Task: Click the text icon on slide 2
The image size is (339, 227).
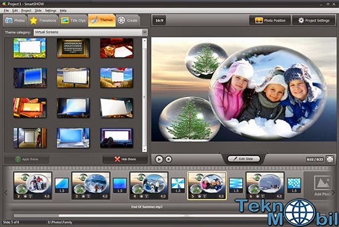Action: click(30, 196)
